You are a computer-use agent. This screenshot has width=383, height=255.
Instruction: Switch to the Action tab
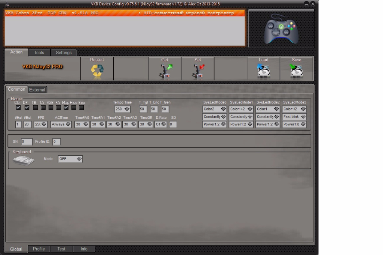tap(16, 52)
